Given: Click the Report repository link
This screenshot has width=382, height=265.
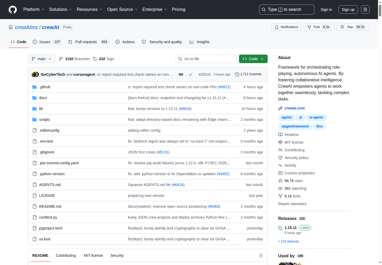Looking at the screenshot, I should 292,204.
